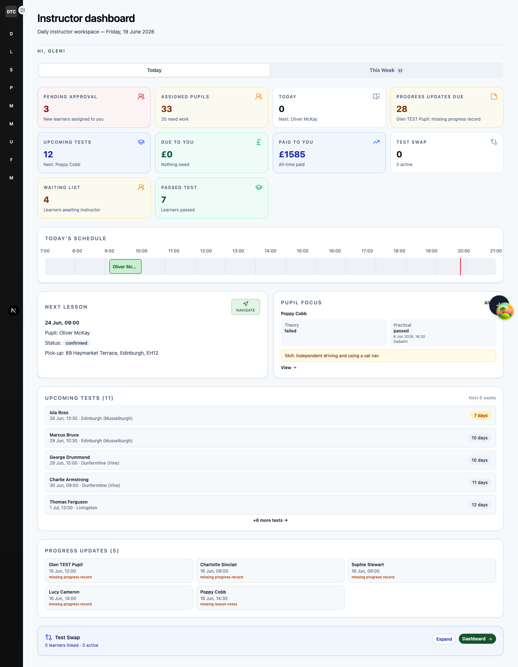Image resolution: width=518 pixels, height=667 pixels.
Task: Open the Assigned Pupils card
Action: point(212,107)
